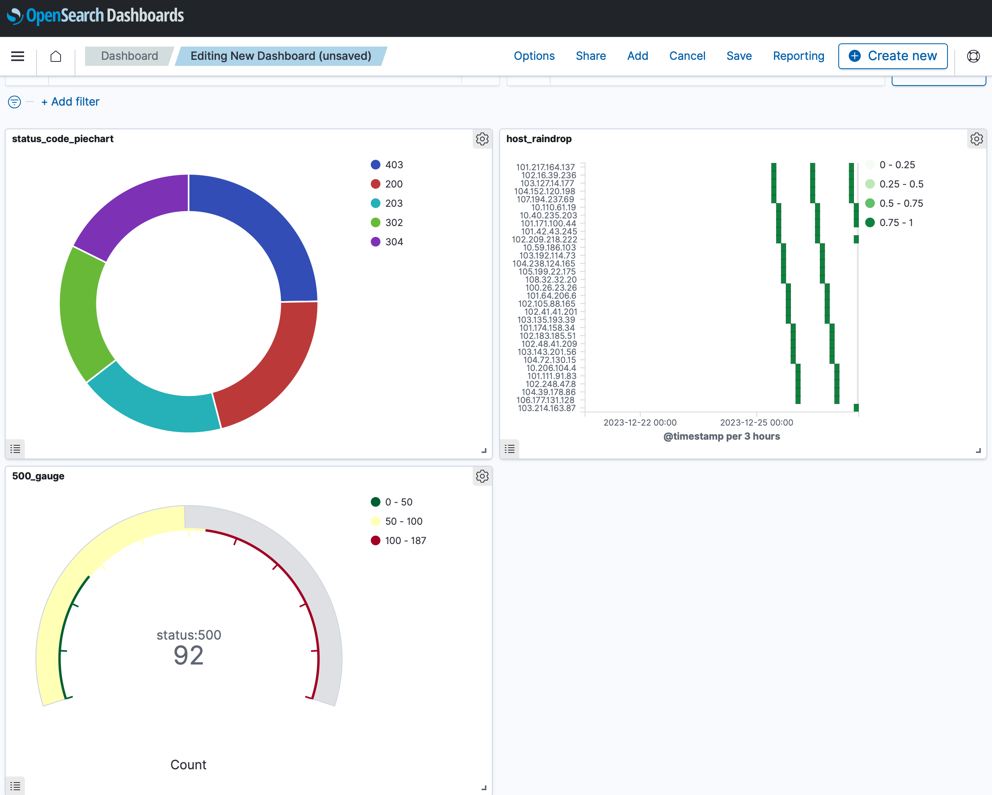Open the Options menu
The height and width of the screenshot is (795, 992).
coord(534,56)
